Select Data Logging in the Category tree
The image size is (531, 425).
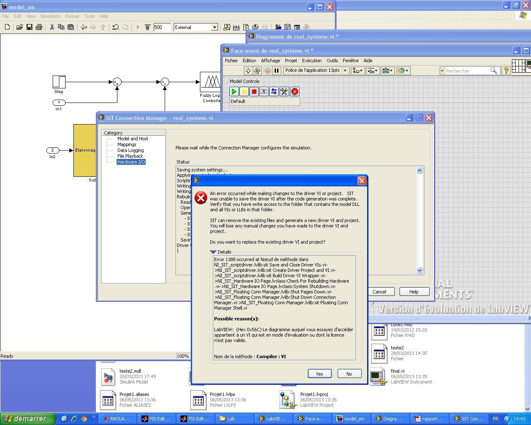(x=130, y=150)
